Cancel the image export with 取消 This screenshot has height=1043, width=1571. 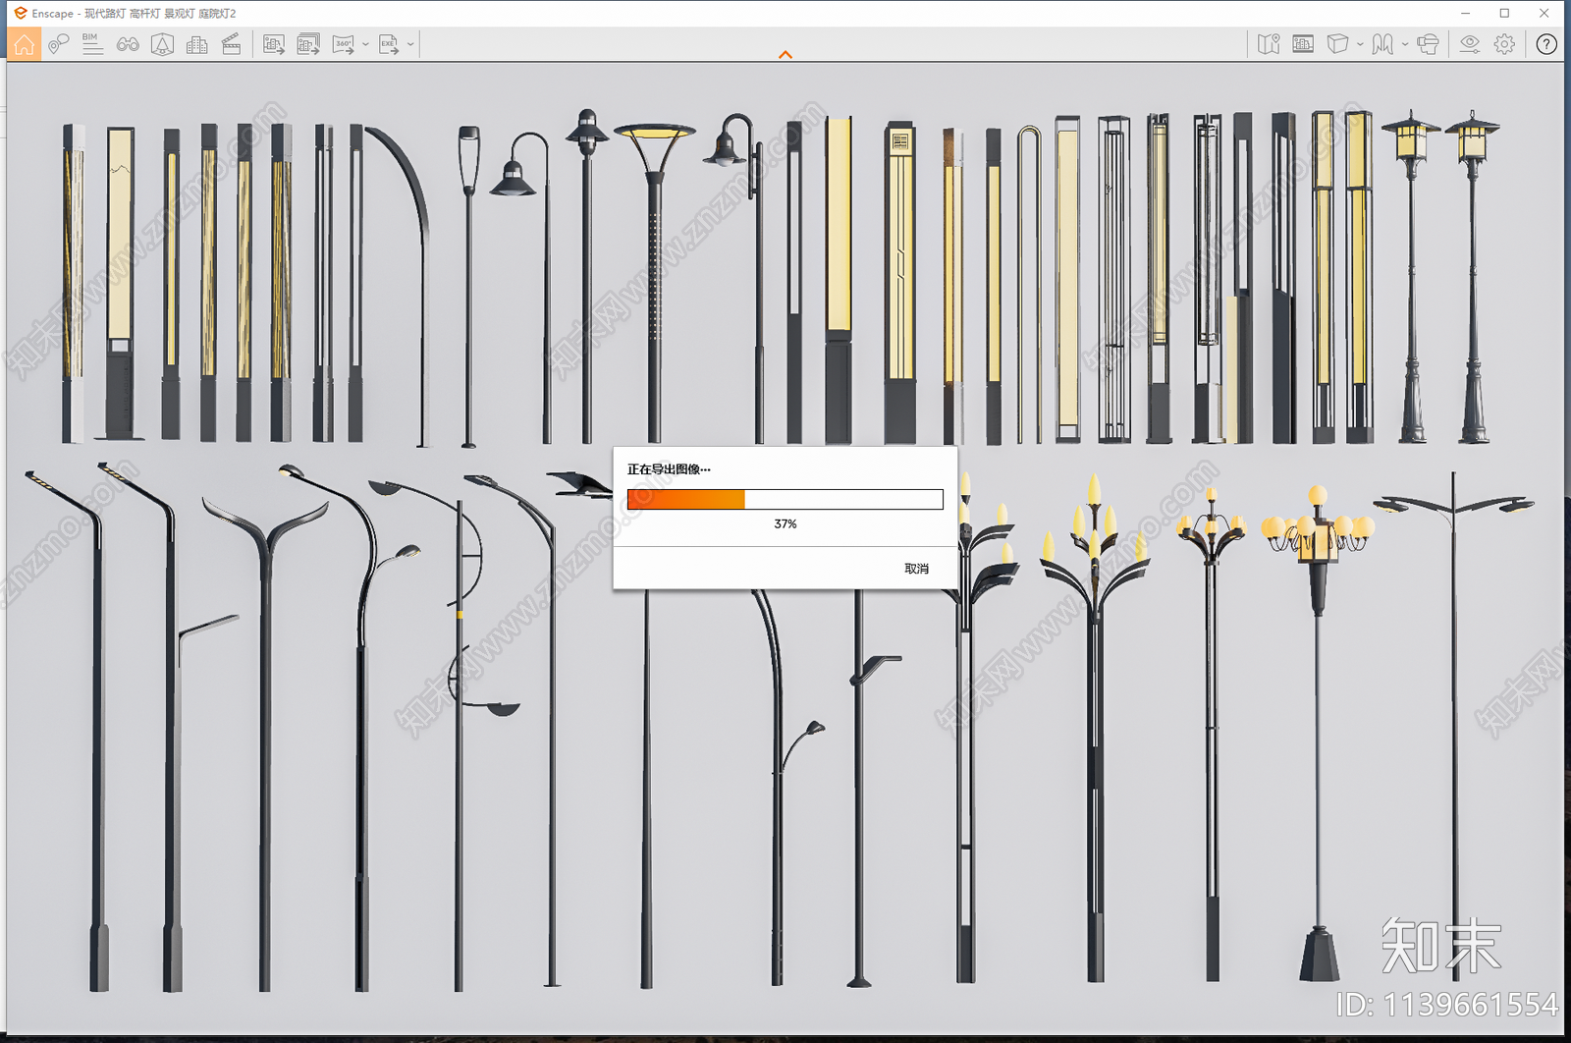tap(916, 569)
